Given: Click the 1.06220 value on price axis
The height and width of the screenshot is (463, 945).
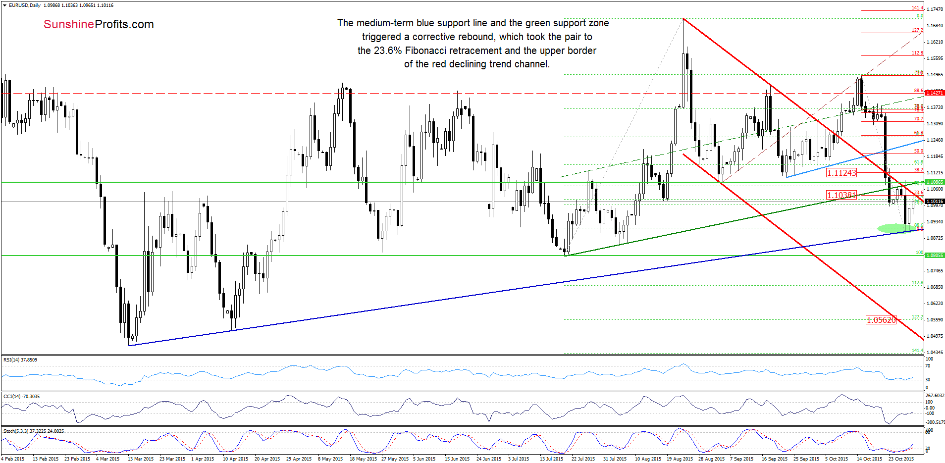Looking at the screenshot, I should (x=934, y=304).
